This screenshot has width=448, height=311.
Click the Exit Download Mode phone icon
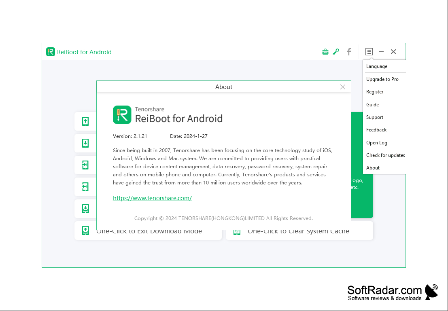click(x=85, y=231)
